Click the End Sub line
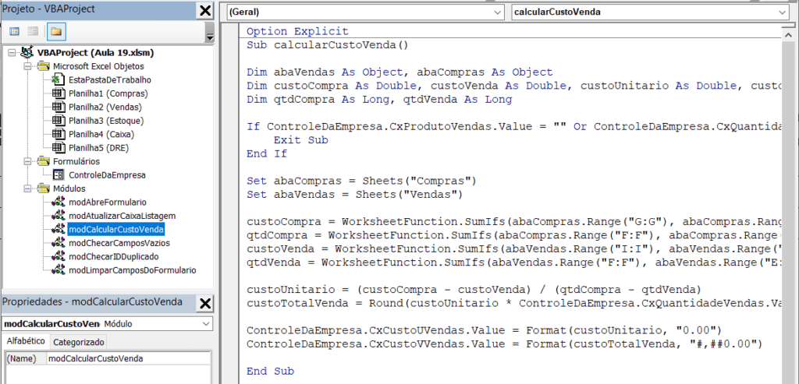799x384 pixels. 270,372
